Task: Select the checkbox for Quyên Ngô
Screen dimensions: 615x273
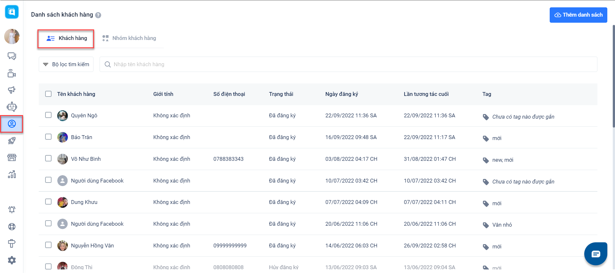Action: click(x=48, y=115)
